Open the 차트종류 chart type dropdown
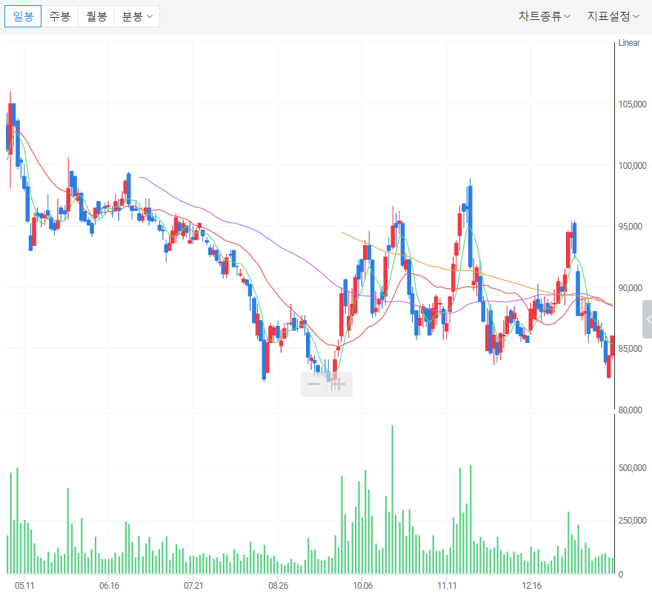This screenshot has width=652, height=594. coord(545,16)
